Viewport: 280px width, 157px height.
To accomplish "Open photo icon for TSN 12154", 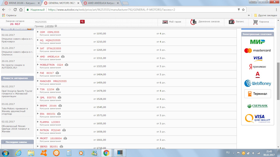I will (x=57, y=89).
